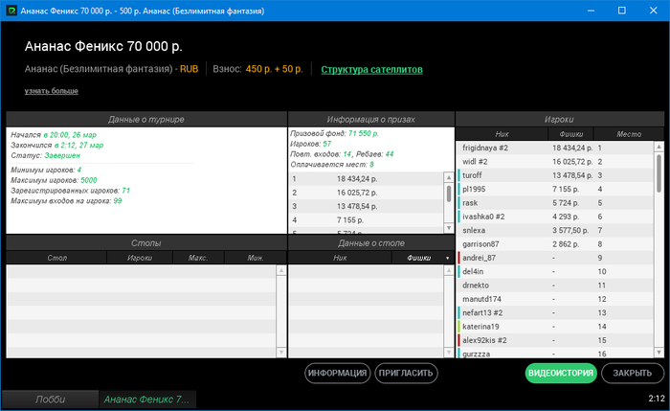Click the Игроки column header in Столы
The height and width of the screenshot is (411, 670).
click(x=140, y=258)
